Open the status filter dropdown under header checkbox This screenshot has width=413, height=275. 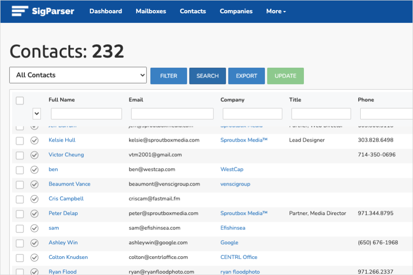tap(37, 114)
